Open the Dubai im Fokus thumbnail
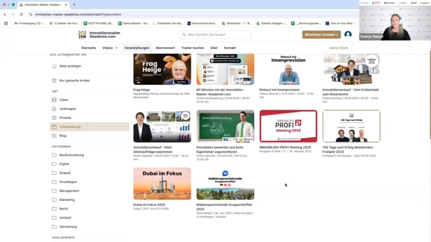This screenshot has height=242, width=431. (x=162, y=184)
